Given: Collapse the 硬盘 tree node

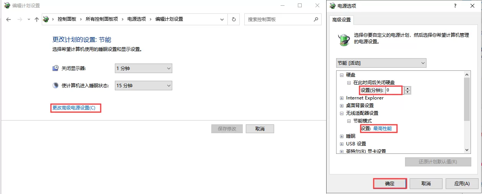Looking at the screenshot, I should pyautogui.click(x=341, y=75).
